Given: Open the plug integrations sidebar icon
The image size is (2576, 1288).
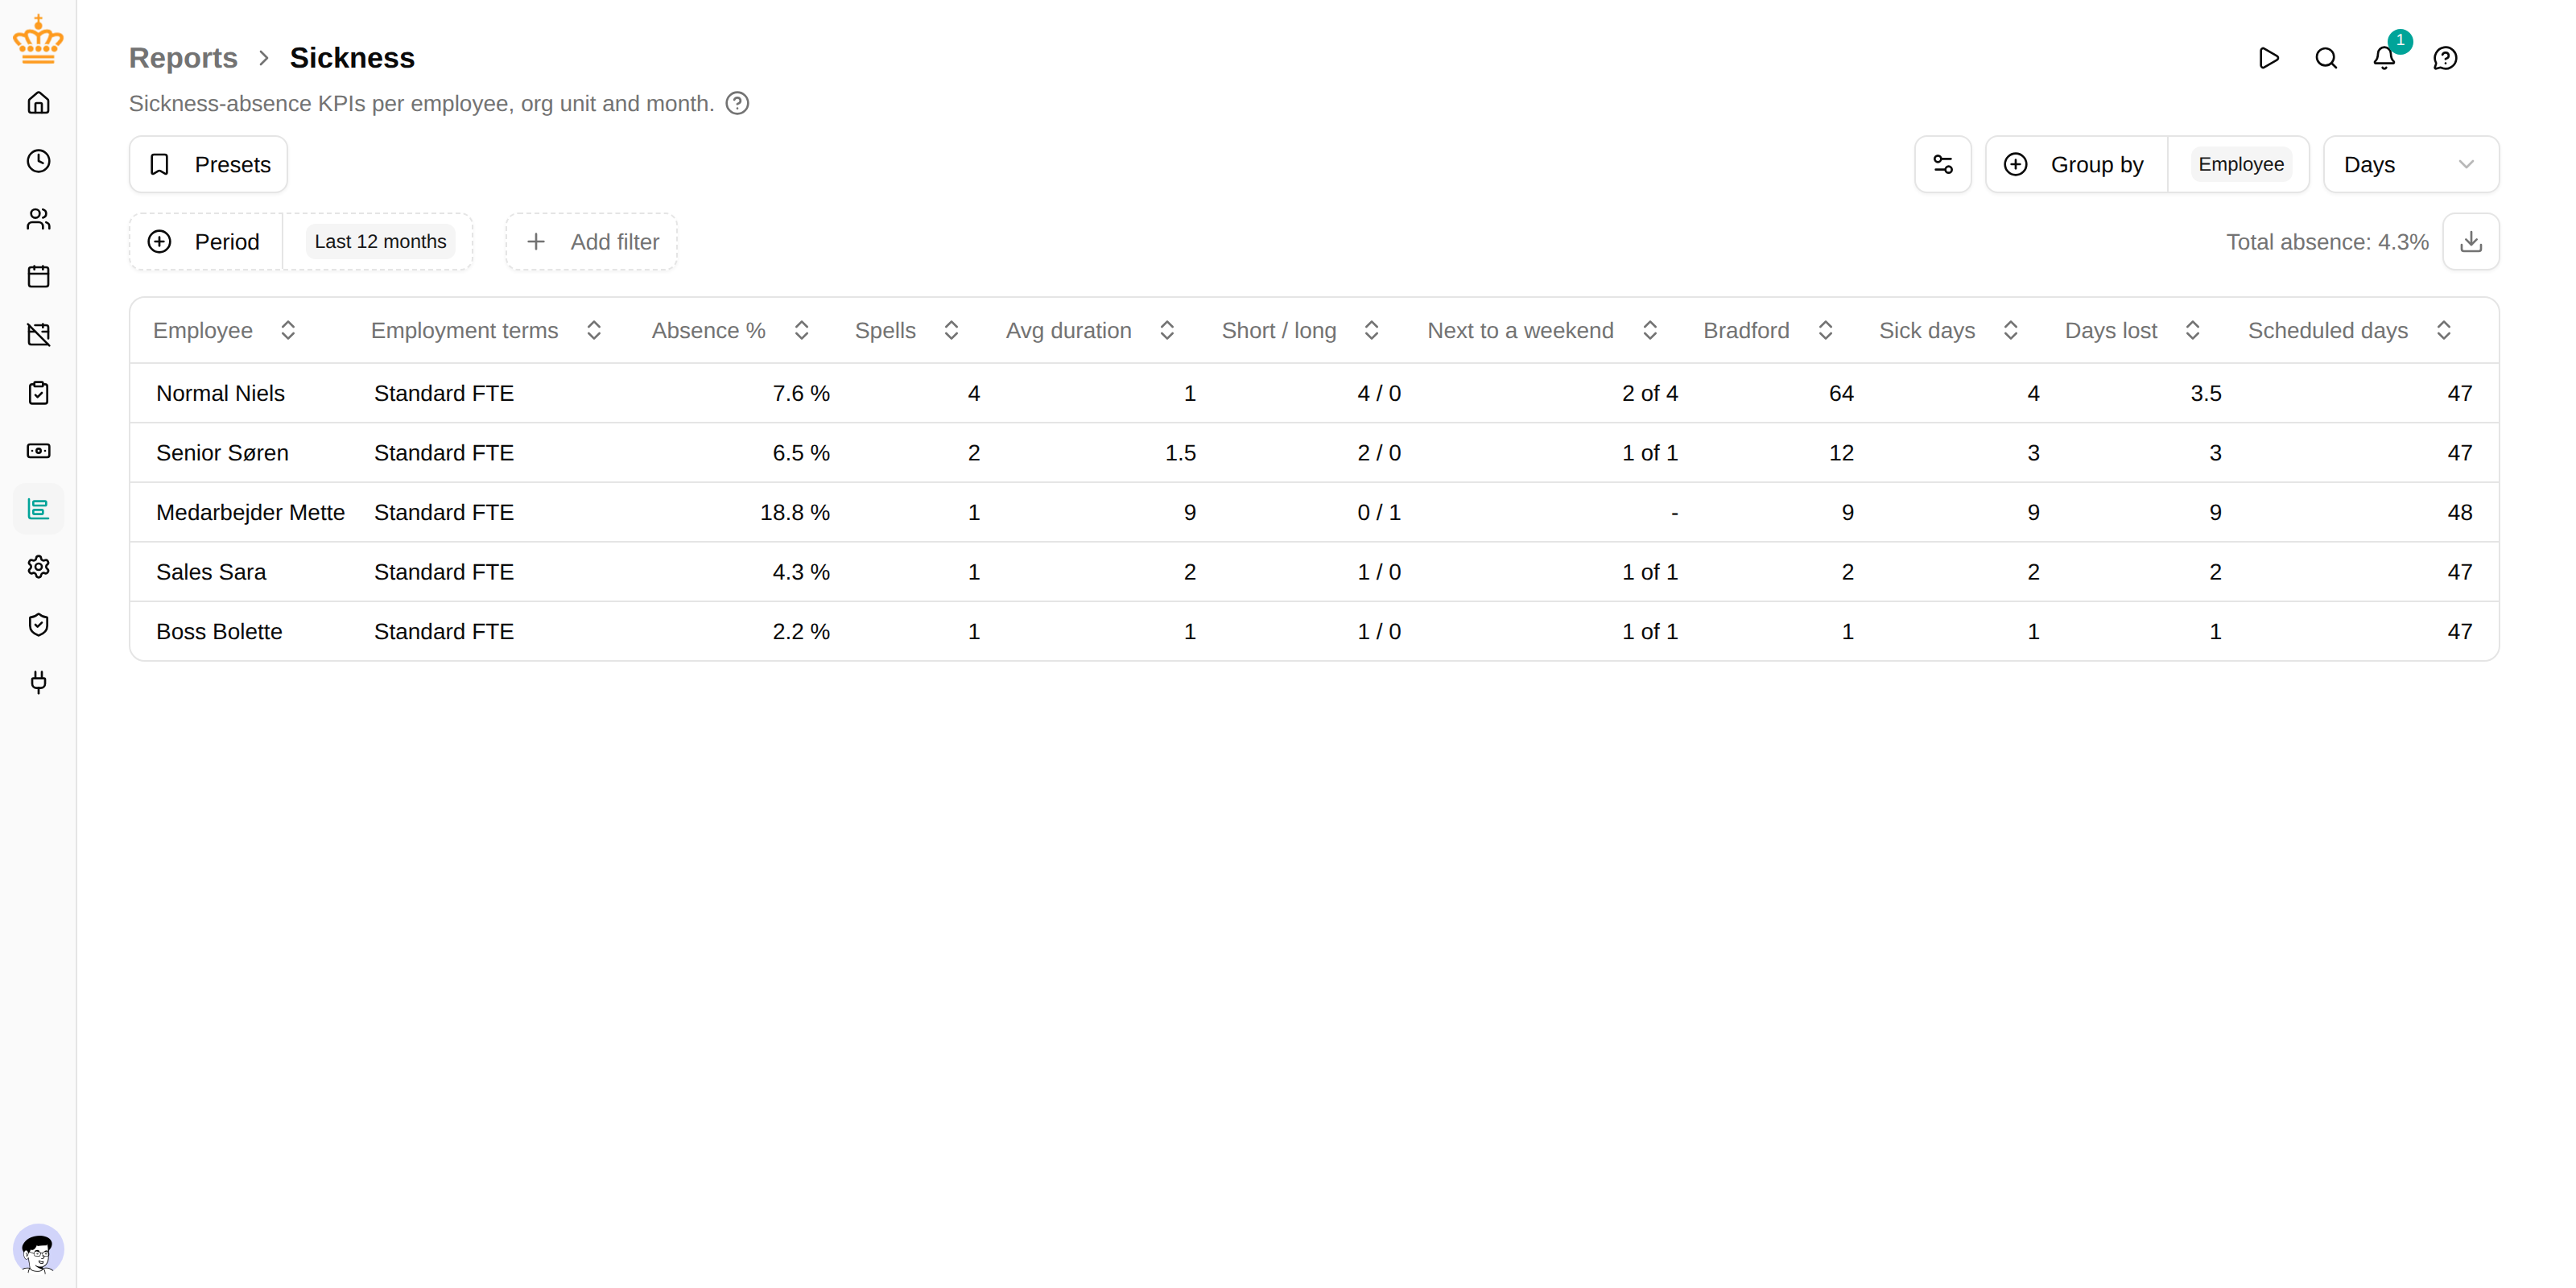Looking at the screenshot, I should point(38,683).
